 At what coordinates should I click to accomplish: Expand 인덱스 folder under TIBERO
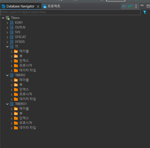point(11,90)
